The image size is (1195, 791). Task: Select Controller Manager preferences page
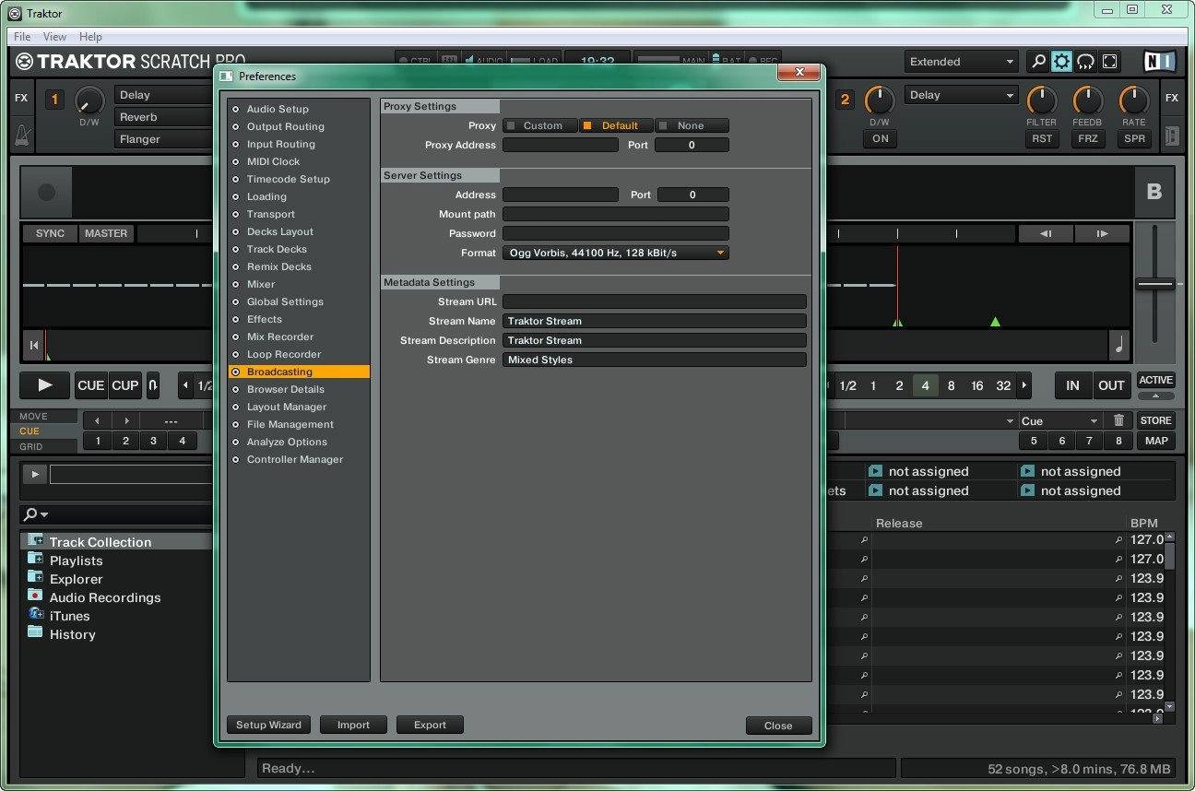[x=299, y=459]
